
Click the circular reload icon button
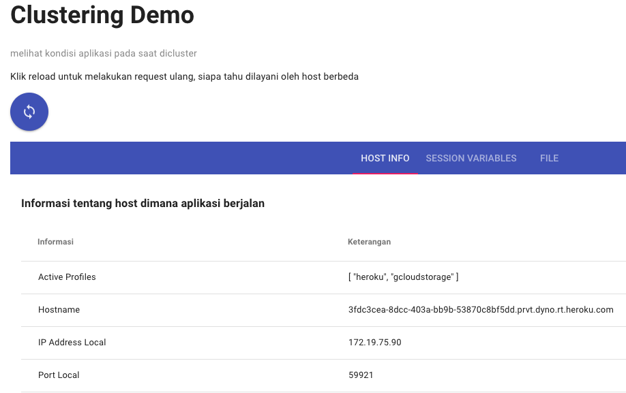(x=29, y=112)
